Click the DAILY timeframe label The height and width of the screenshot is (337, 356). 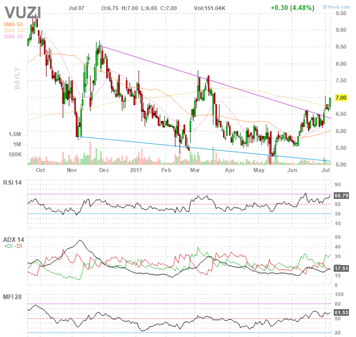17,78
